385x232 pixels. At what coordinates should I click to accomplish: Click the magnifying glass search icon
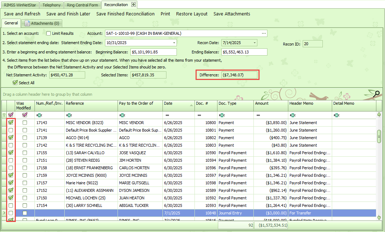[376, 94]
